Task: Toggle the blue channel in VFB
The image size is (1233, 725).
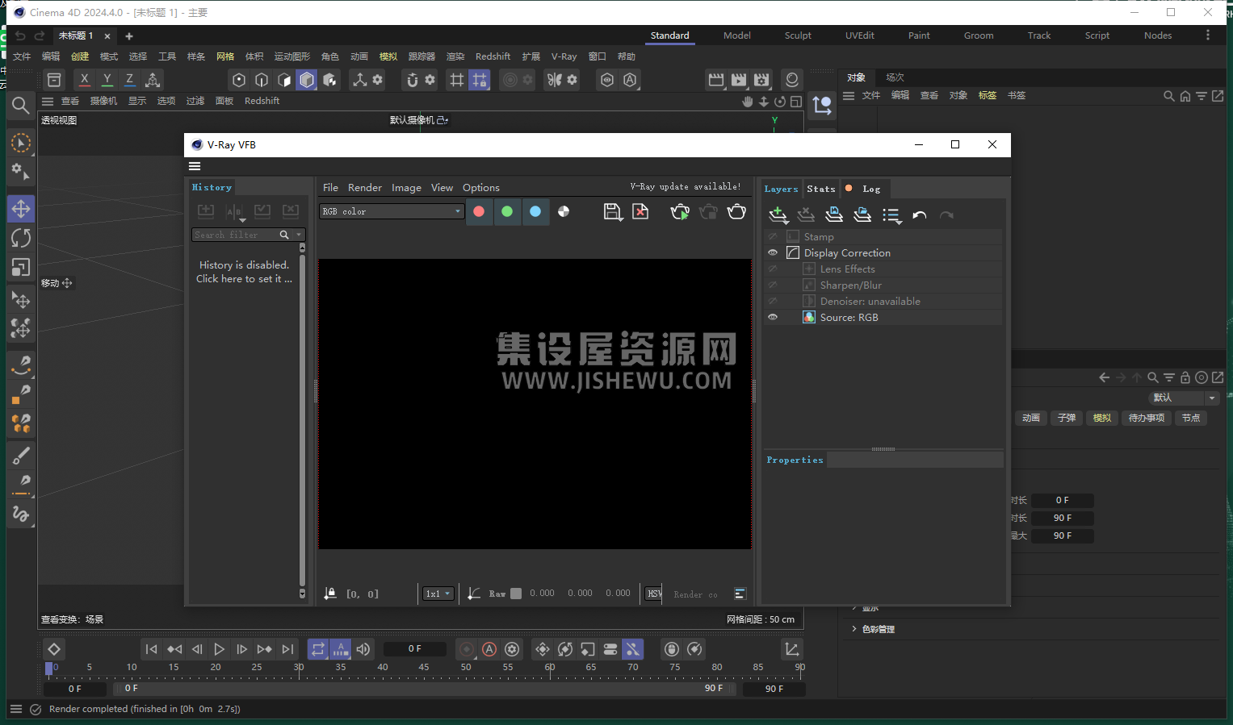Action: pos(535,211)
